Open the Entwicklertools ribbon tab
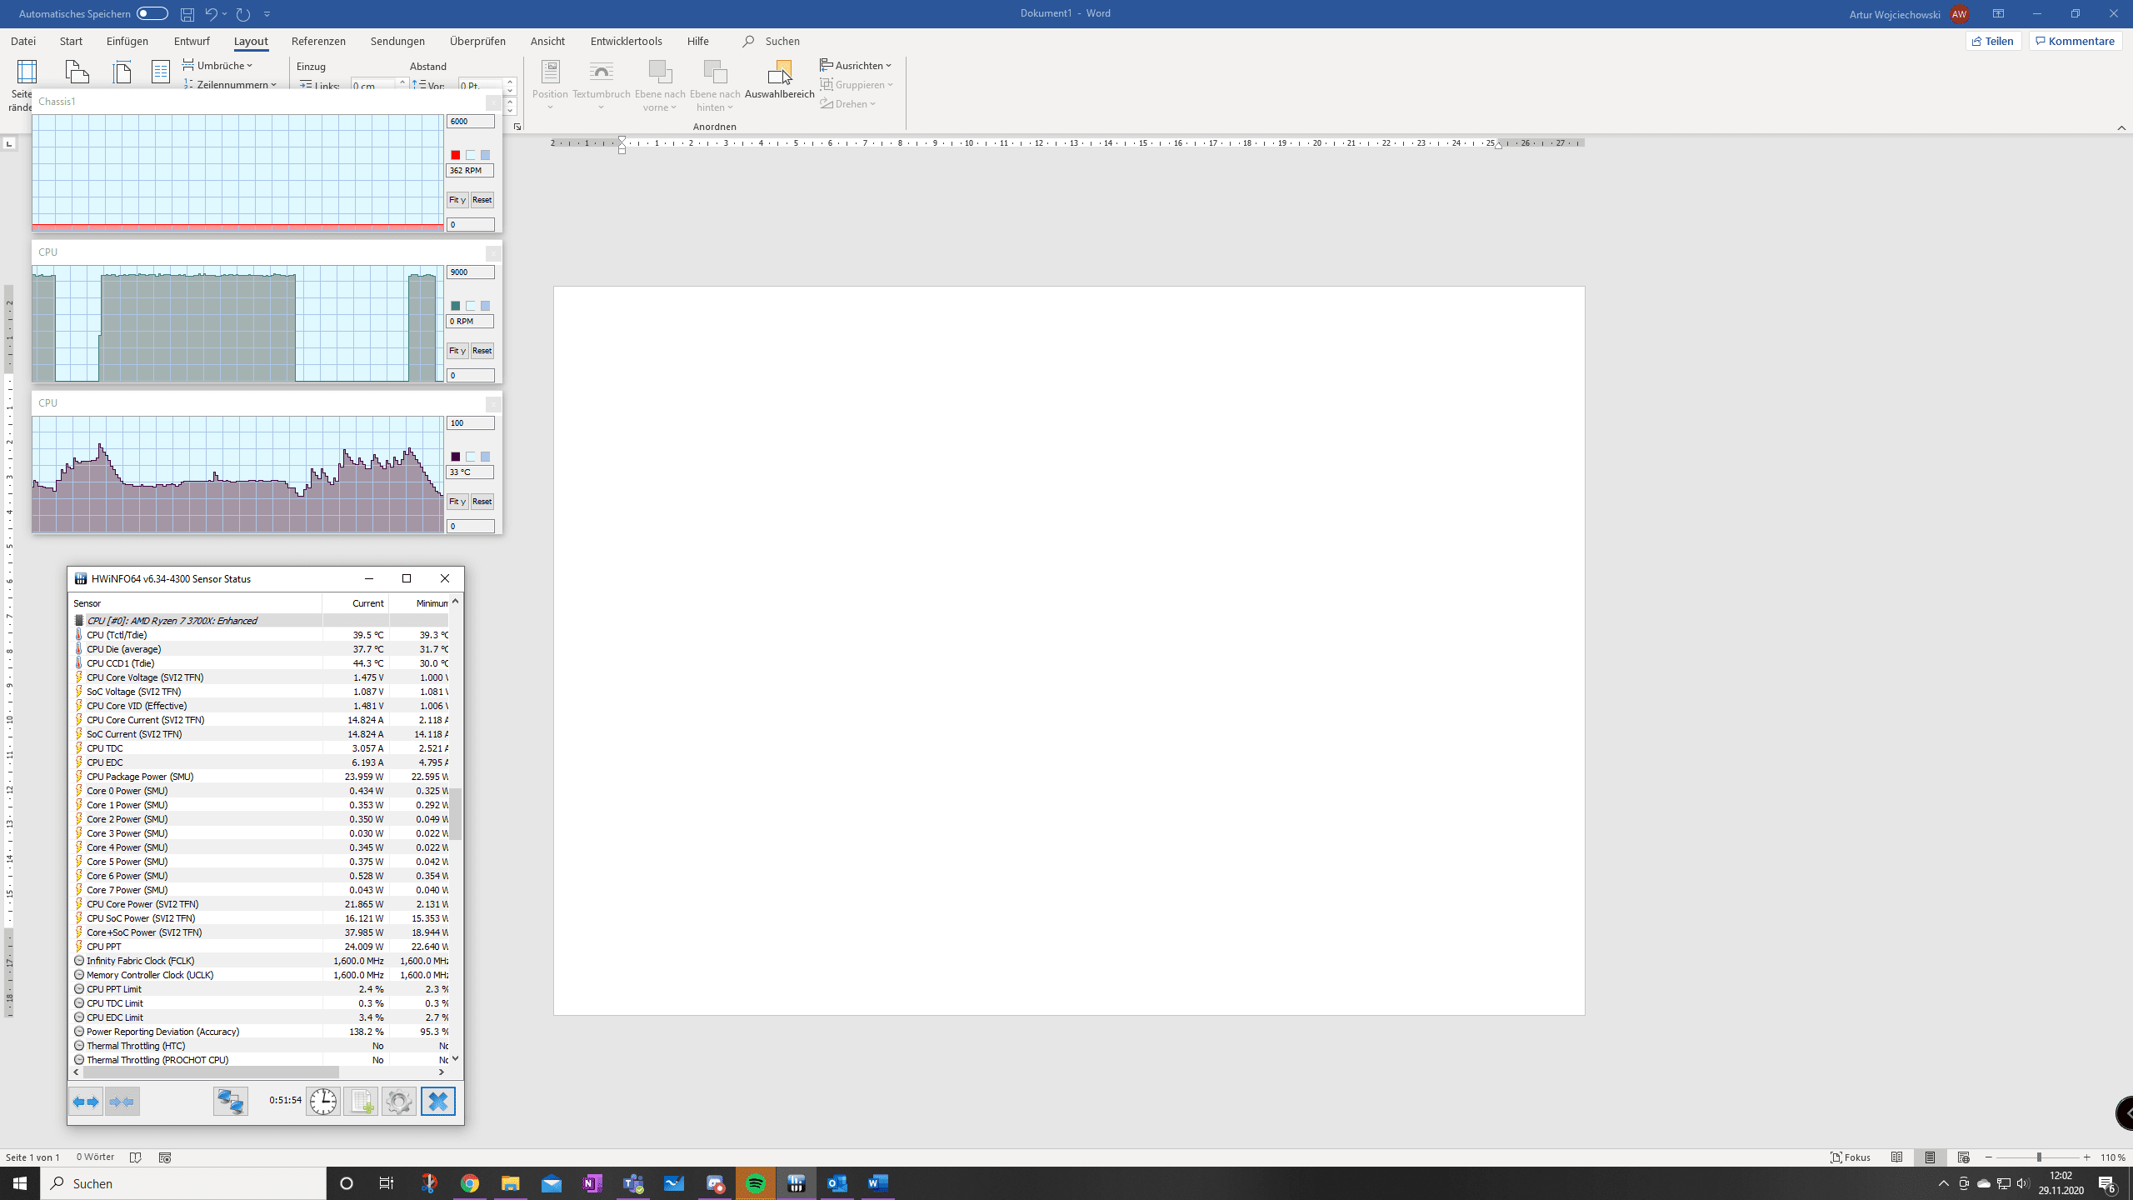This screenshot has width=2133, height=1200. tap(626, 41)
